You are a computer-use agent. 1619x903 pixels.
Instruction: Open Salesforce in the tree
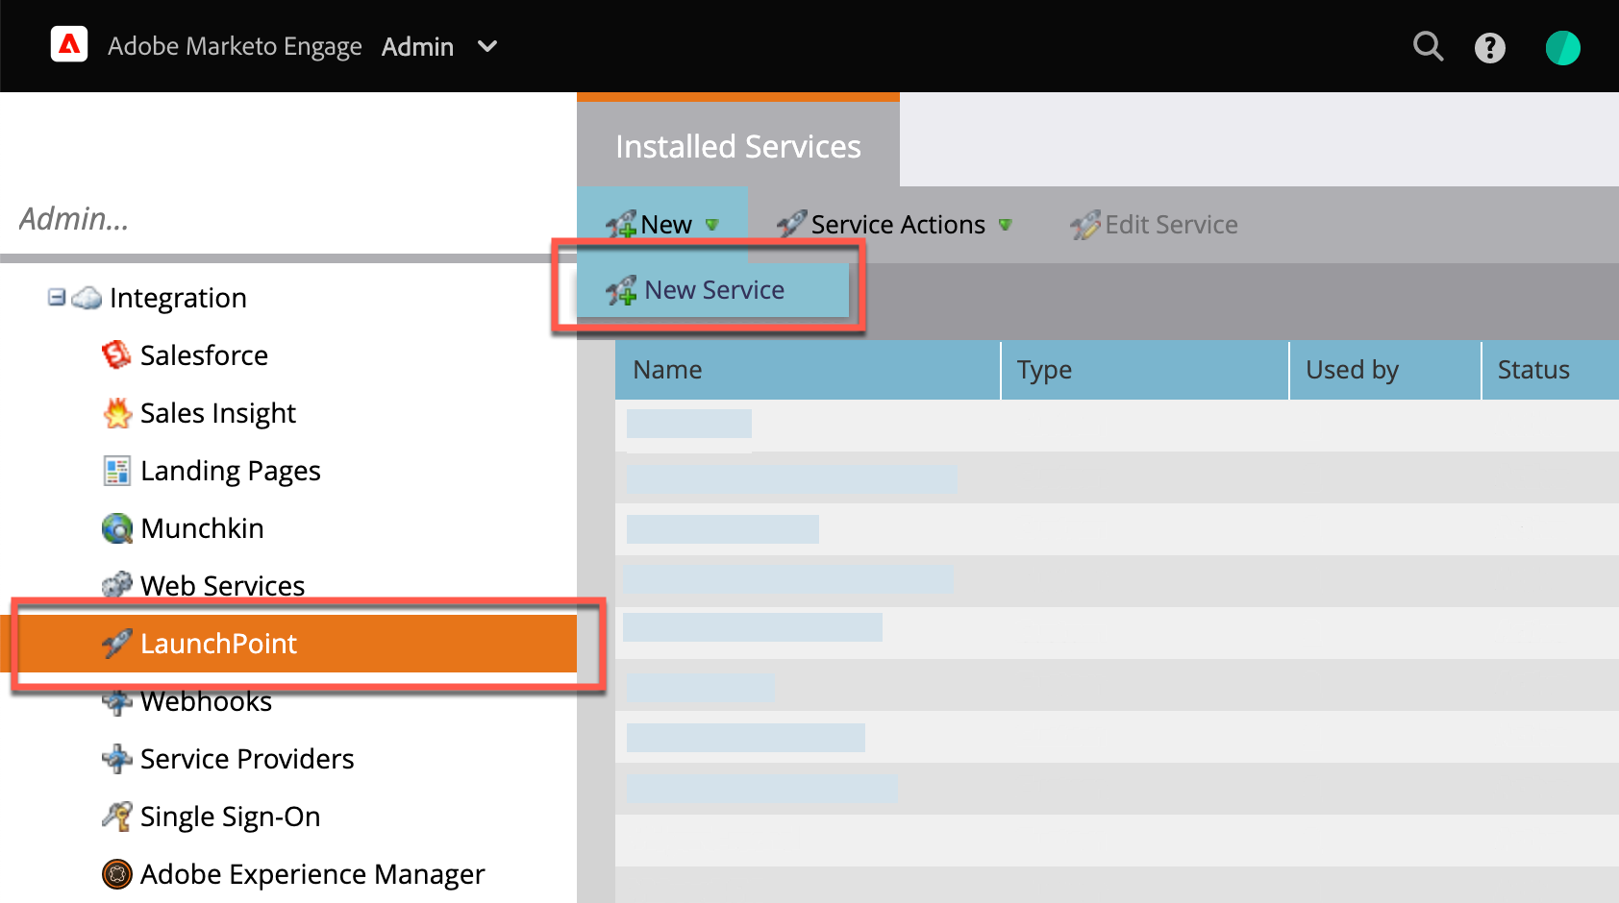coord(204,355)
